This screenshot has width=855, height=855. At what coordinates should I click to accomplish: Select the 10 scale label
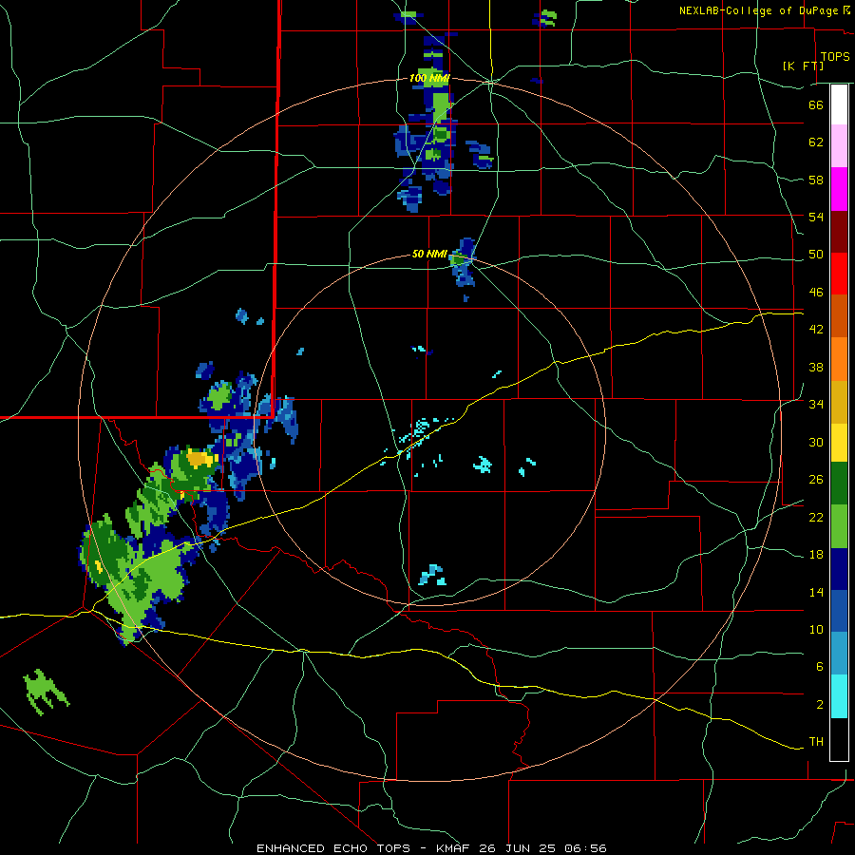(x=816, y=630)
